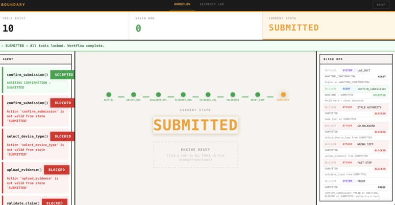Select the EVIDENCE_REQ state node
This screenshot has width=395, height=205.
point(183,94)
